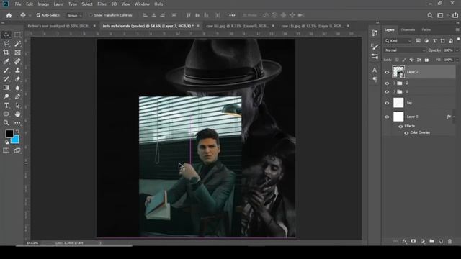Select the Polygonal Lasso tool
The height and width of the screenshot is (259, 461).
point(6,44)
